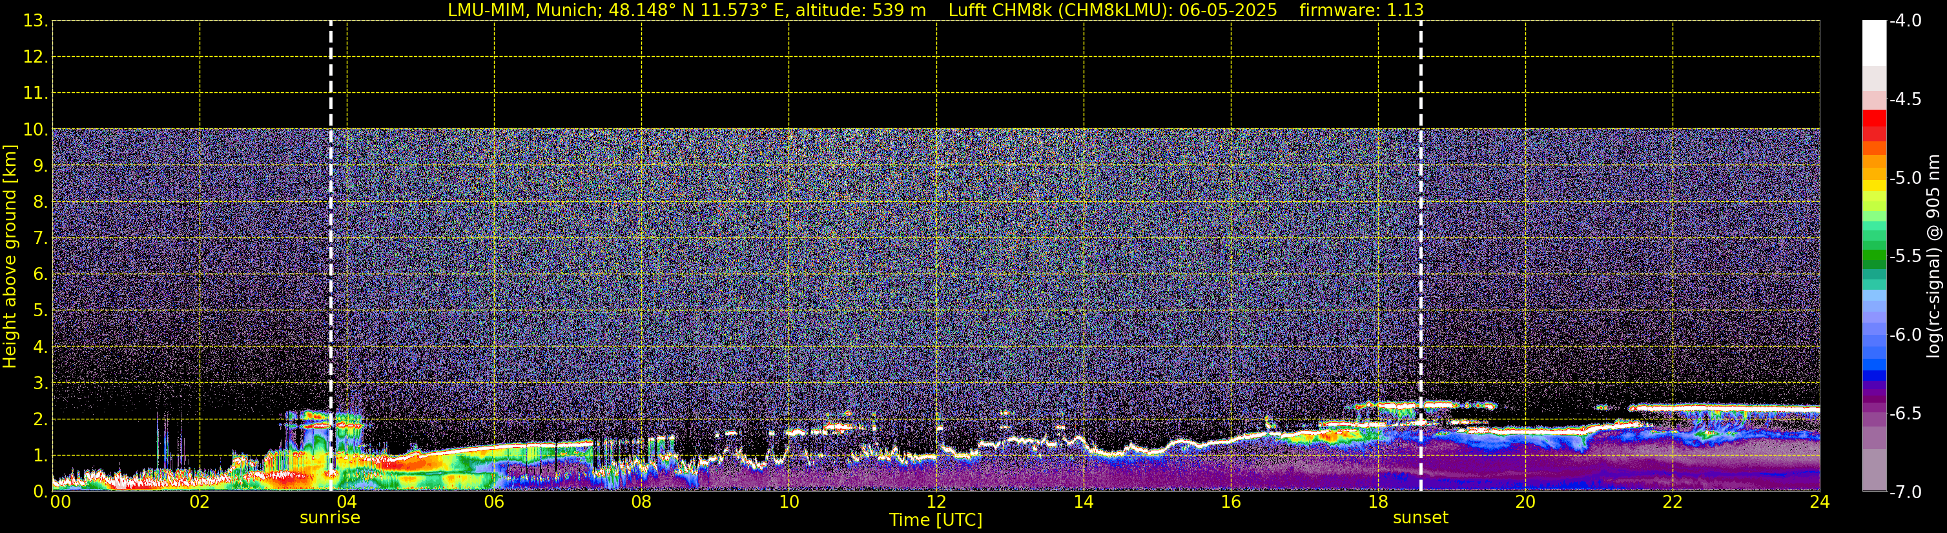Click the 'firmware: 1.13' text
The width and height of the screenshot is (1947, 533).
(x=1361, y=10)
